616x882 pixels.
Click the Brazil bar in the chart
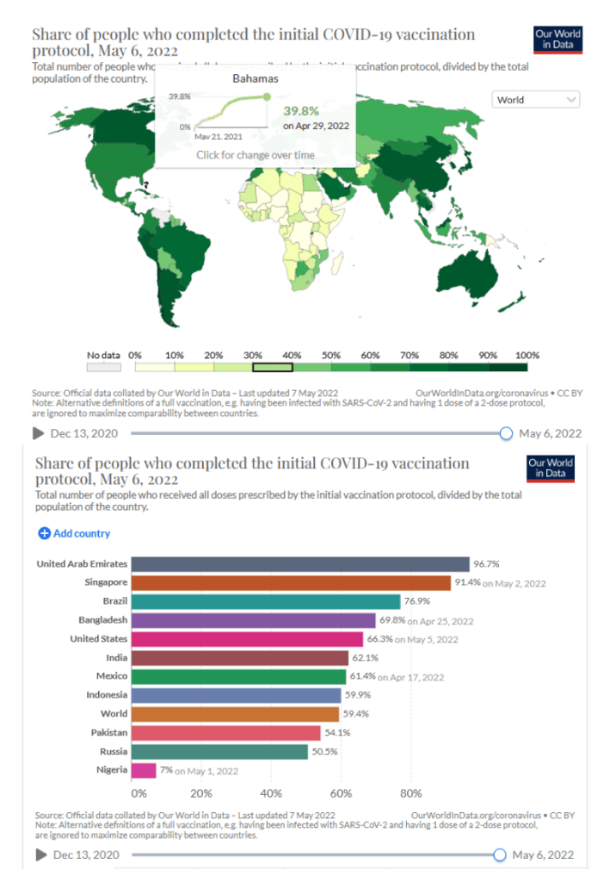point(267,601)
